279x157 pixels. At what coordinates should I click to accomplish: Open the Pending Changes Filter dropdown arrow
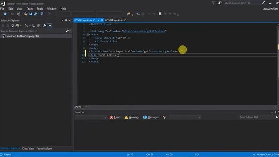(x=30, y=26)
